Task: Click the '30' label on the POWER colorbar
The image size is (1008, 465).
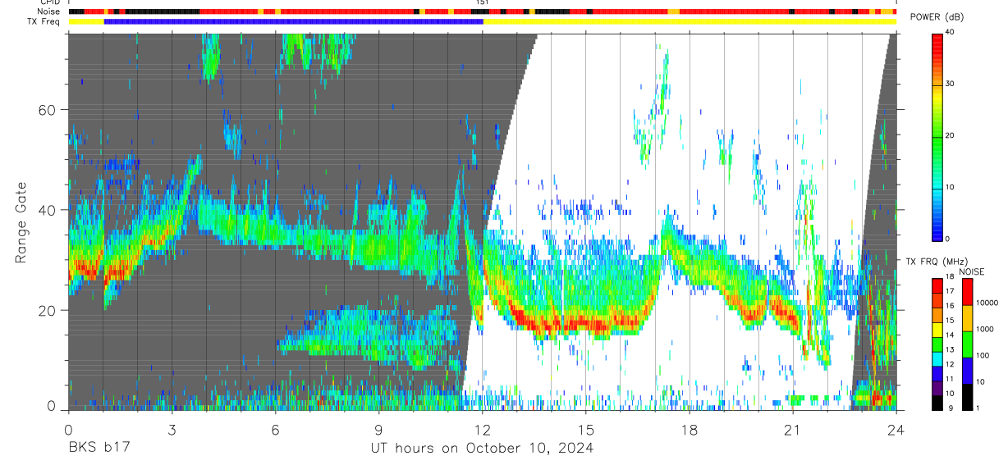Action: [x=951, y=84]
